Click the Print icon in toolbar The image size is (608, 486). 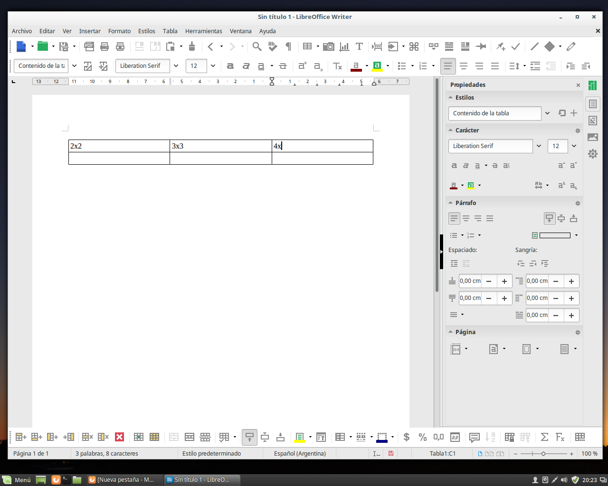tap(104, 47)
